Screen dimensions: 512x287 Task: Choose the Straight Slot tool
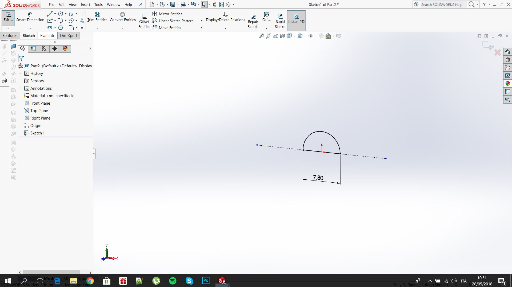(50, 28)
